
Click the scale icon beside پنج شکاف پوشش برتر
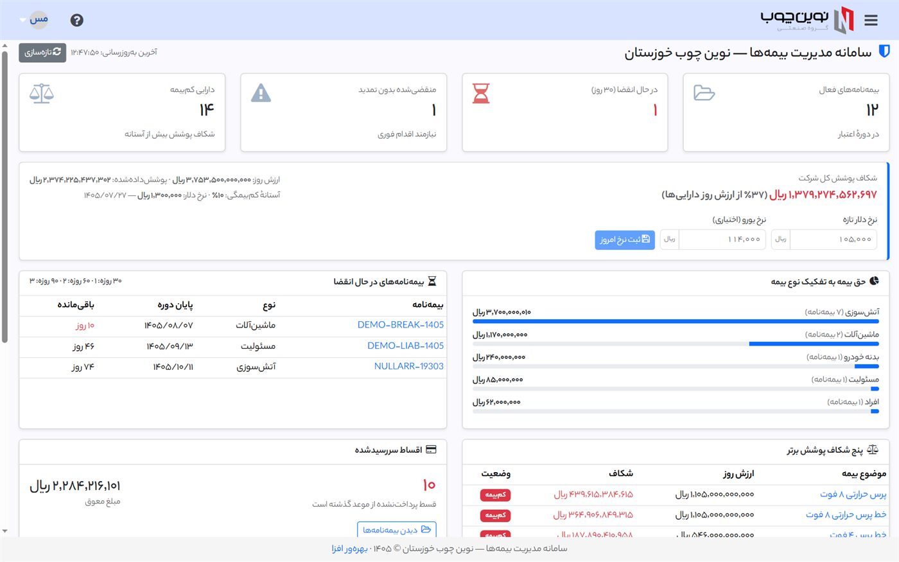coord(872,450)
